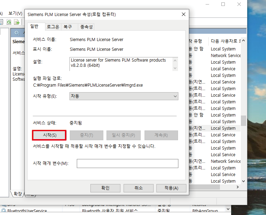Click the services list scroll down arrow
This screenshot has height=215, width=266.
pyautogui.click(x=243, y=181)
